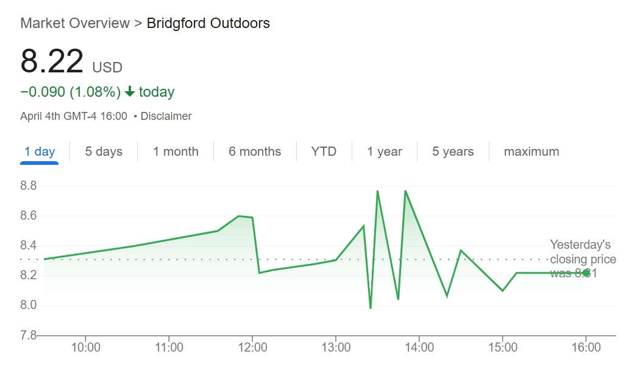Switch to the 5 days tab
Viewport: 643px width, 368px height.
point(104,151)
